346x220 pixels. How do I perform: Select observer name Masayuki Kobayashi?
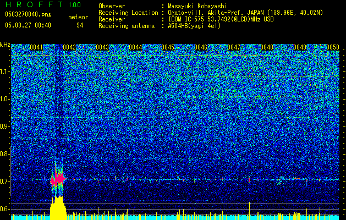point(197,6)
